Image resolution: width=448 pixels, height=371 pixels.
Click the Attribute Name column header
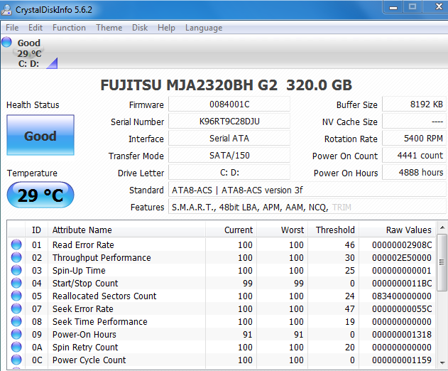pyautogui.click(x=126, y=230)
